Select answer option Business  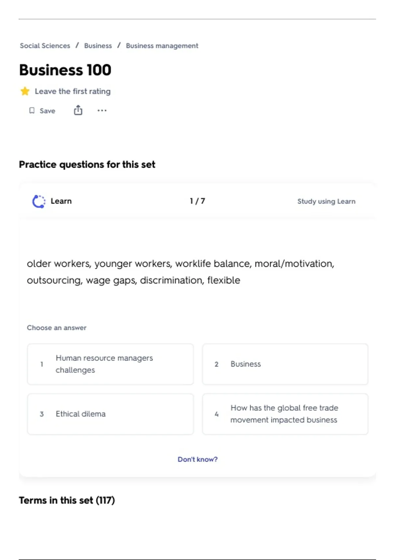pos(285,364)
